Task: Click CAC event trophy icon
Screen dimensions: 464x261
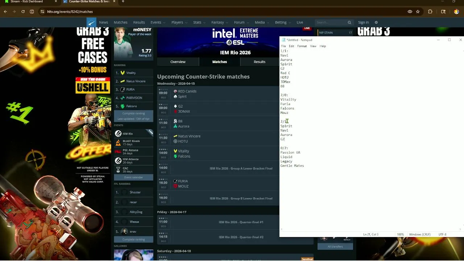Action: [118, 170]
